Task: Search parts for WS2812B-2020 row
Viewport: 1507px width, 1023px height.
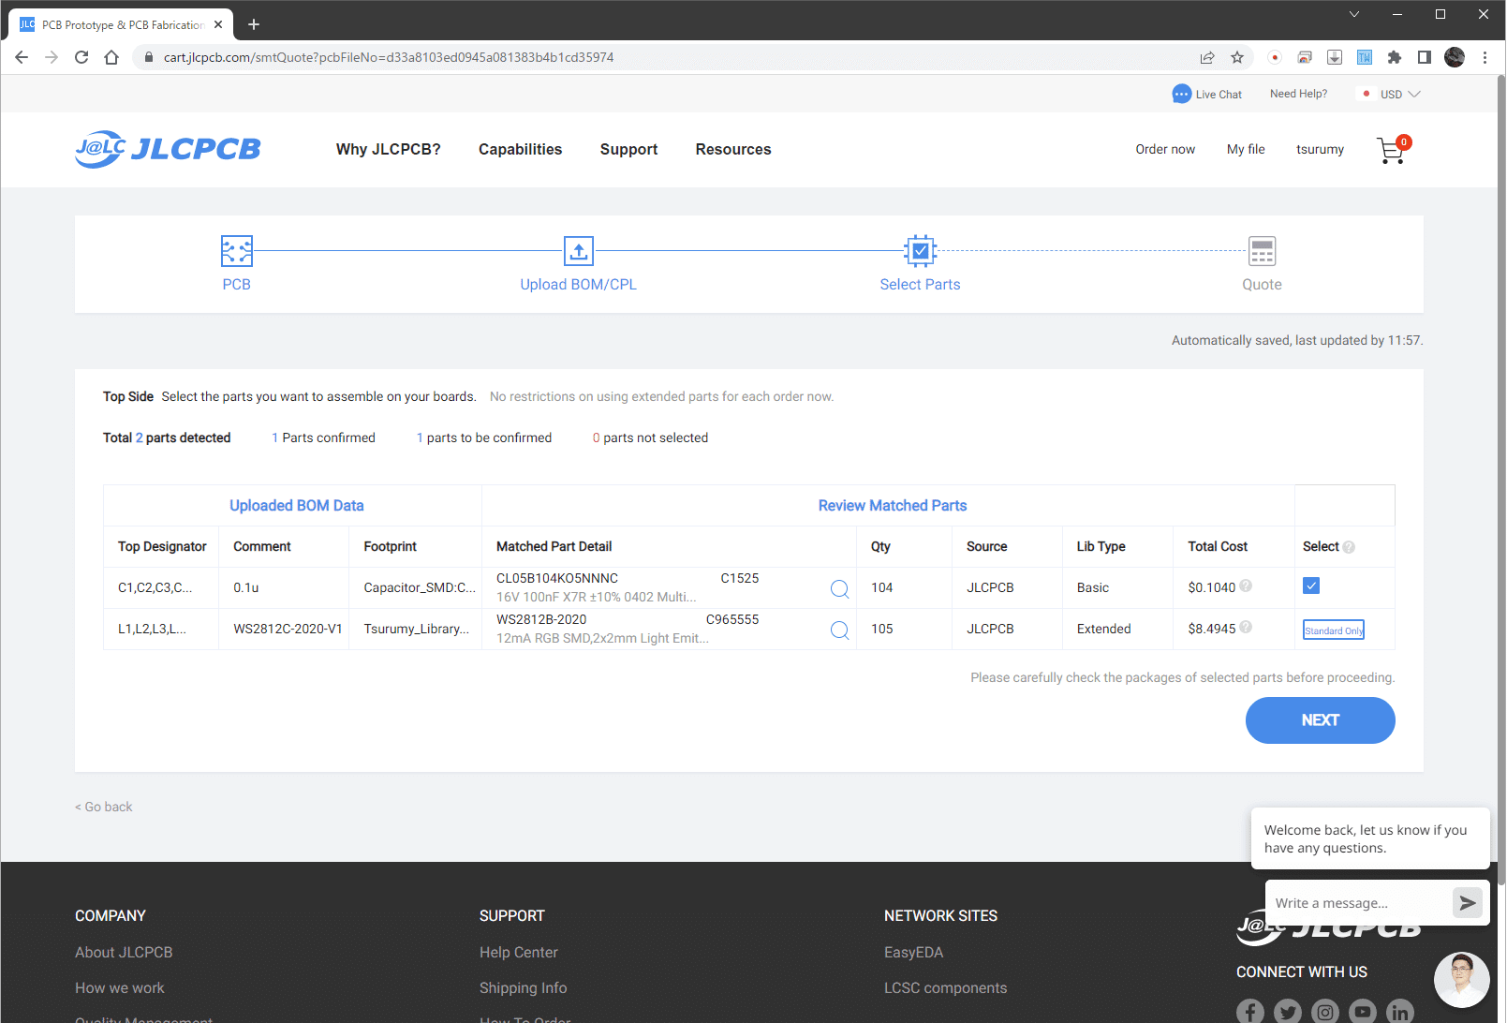Action: (839, 630)
